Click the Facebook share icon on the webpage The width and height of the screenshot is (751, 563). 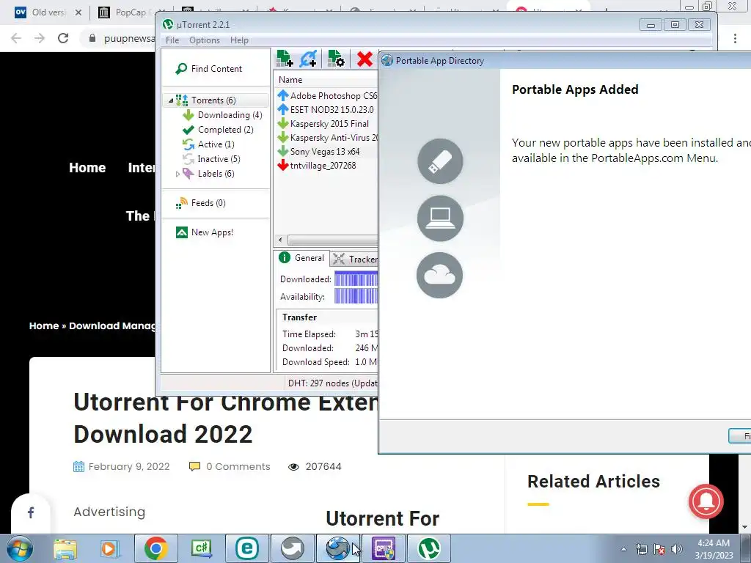(31, 513)
